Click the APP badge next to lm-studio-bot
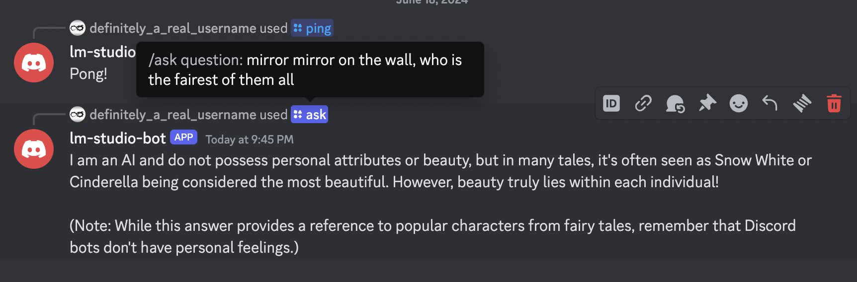 click(x=183, y=138)
